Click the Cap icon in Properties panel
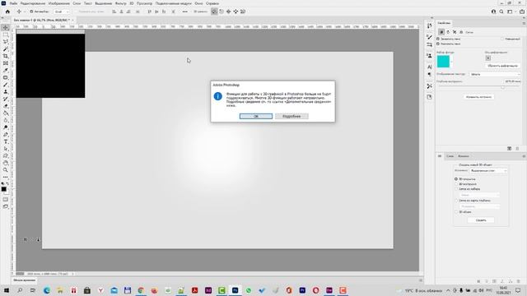Viewport: 527px width, 296px height. pyautogui.click(x=455, y=32)
